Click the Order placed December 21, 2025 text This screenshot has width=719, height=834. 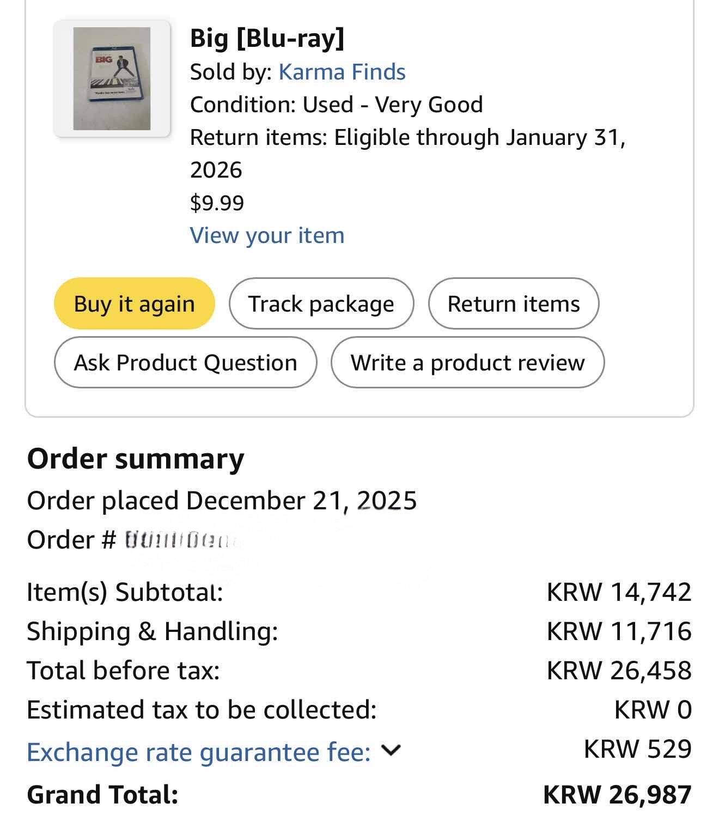(222, 500)
